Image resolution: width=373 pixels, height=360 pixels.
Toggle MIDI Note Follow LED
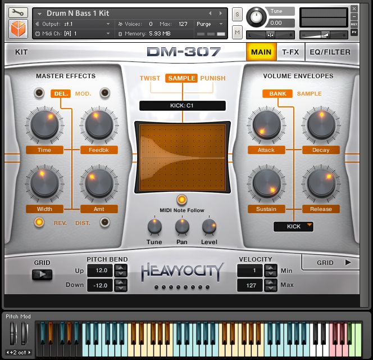pyautogui.click(x=182, y=200)
